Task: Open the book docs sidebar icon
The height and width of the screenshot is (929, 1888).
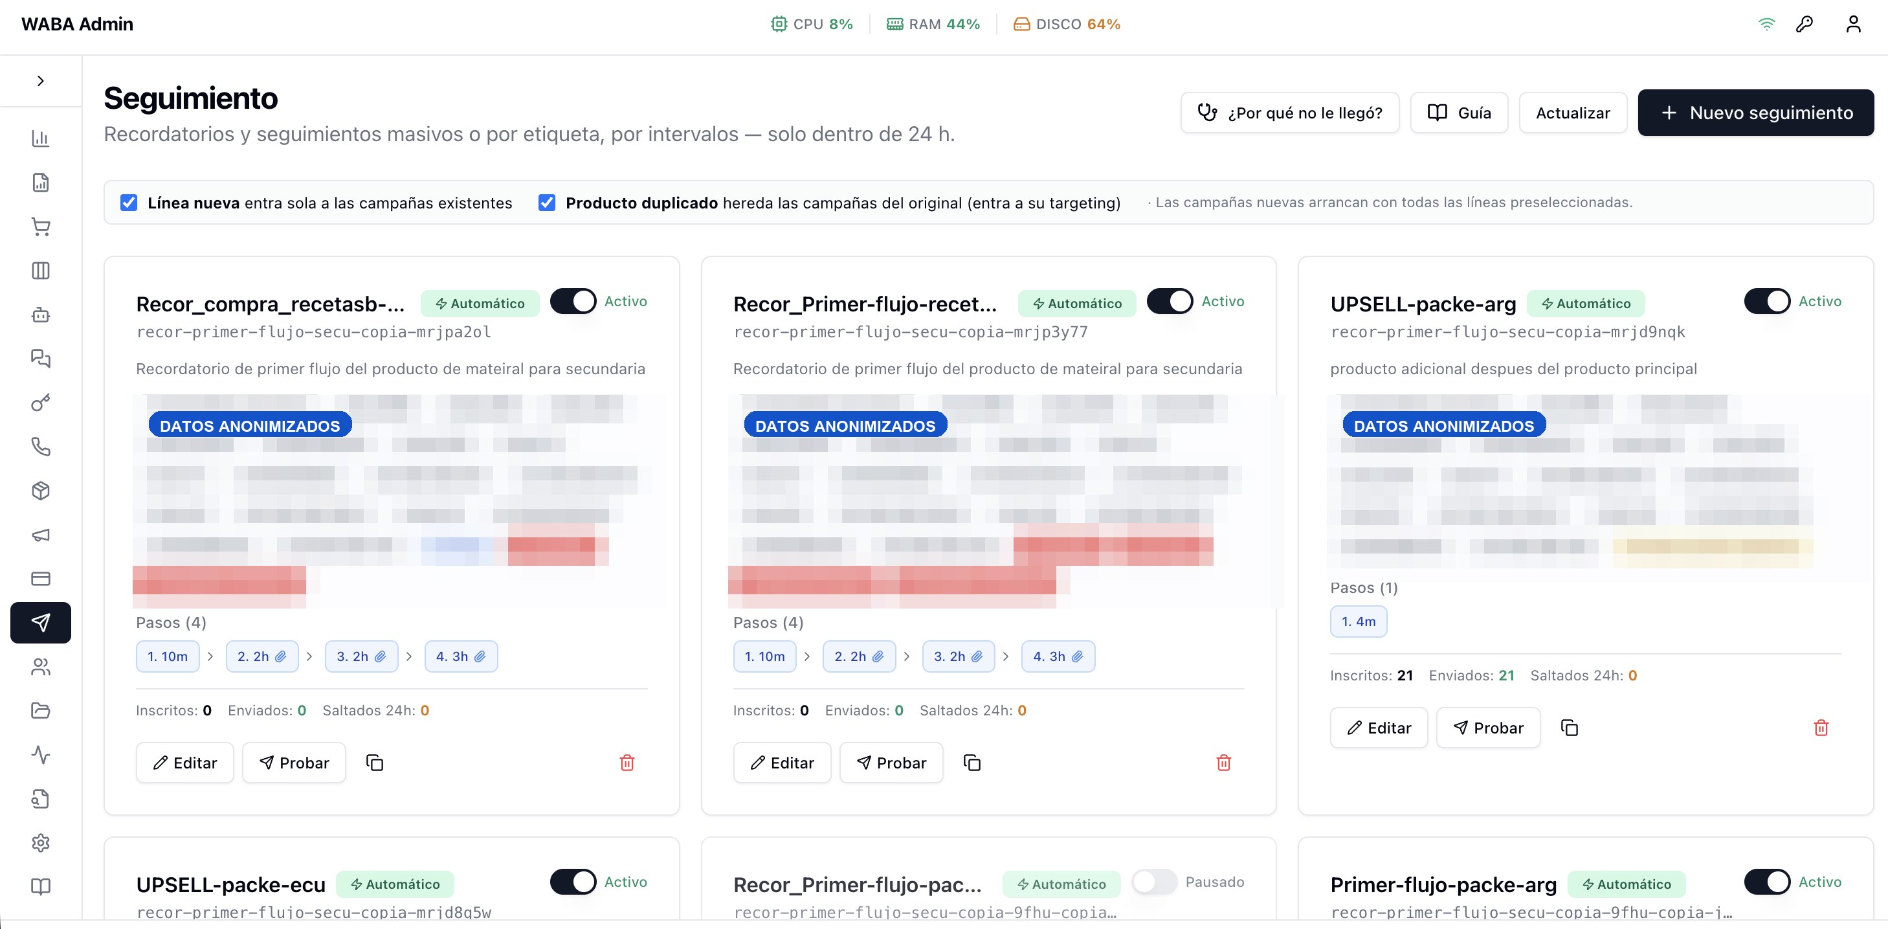Action: pyautogui.click(x=40, y=886)
